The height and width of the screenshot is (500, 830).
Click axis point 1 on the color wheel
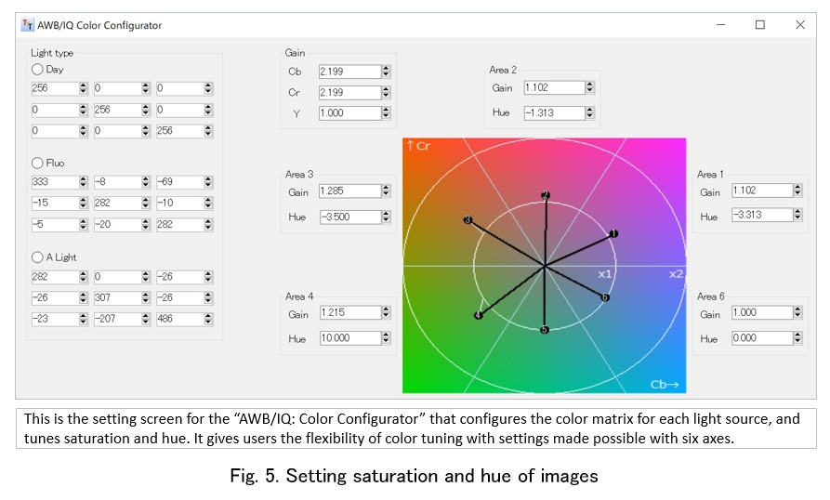point(613,233)
